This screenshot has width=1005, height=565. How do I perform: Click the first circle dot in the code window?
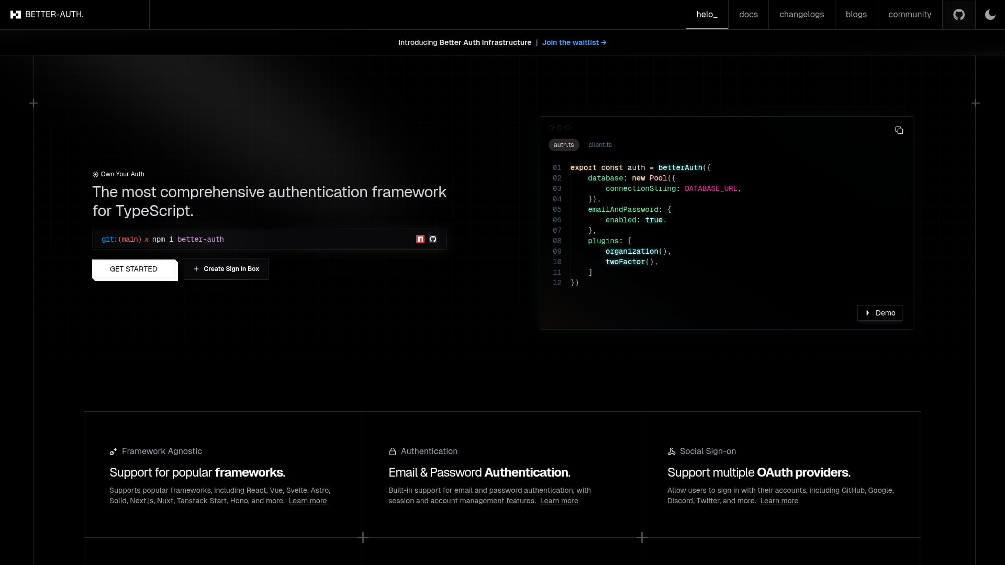pos(551,128)
